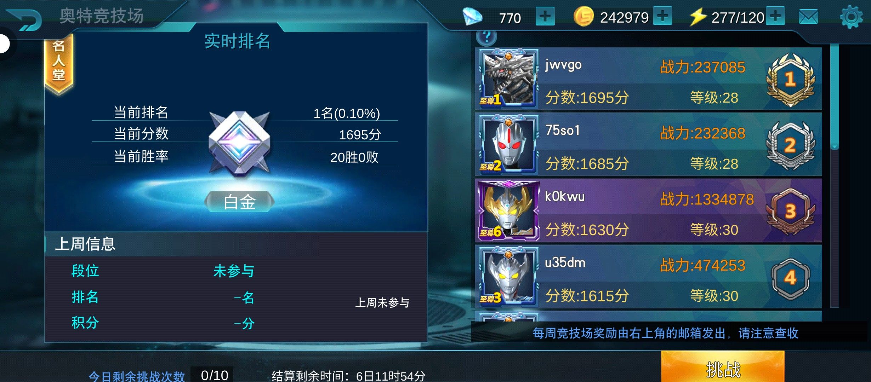Select u35dm's ranking entry
This screenshot has height=382, width=871.
click(648, 277)
